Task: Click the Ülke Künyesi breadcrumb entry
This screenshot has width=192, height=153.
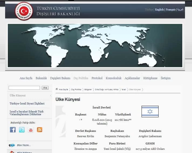Action: pos(135,89)
